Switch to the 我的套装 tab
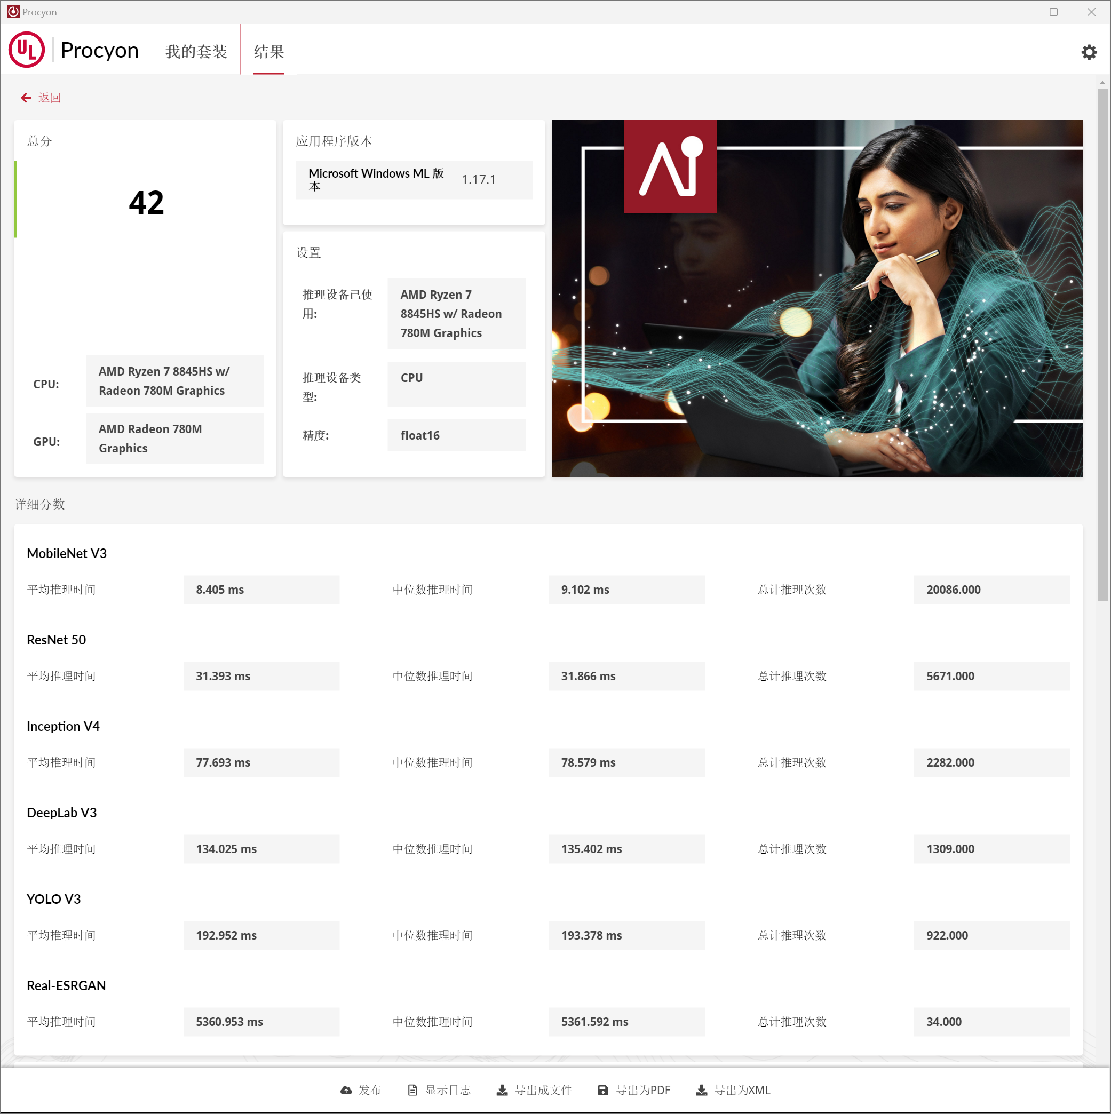1111x1114 pixels. [196, 51]
